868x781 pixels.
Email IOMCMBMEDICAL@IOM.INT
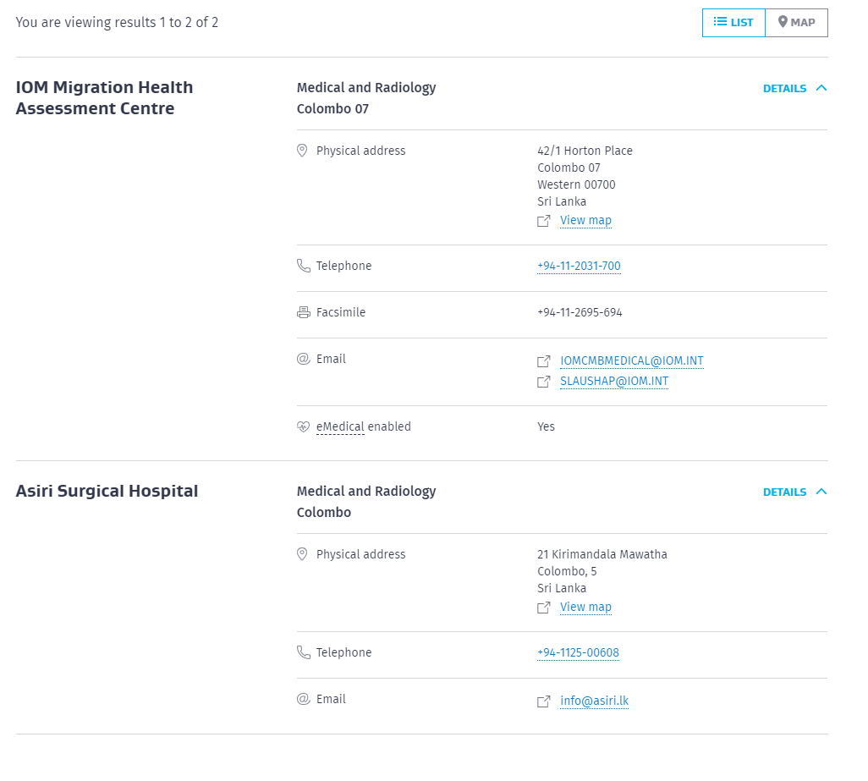click(632, 361)
